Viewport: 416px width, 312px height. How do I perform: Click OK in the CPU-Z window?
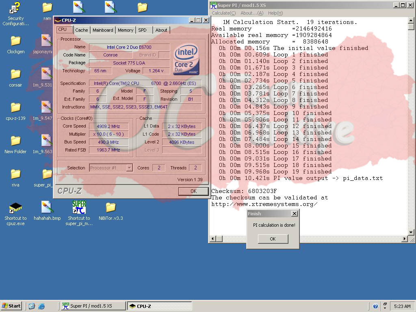click(193, 191)
